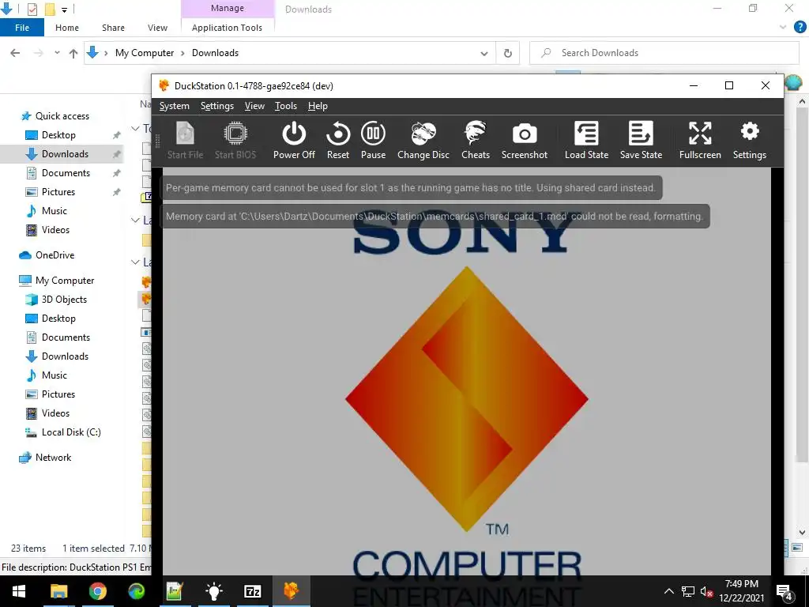Switch to Share ribbon tab in Explorer
The image size is (809, 607).
[113, 28]
